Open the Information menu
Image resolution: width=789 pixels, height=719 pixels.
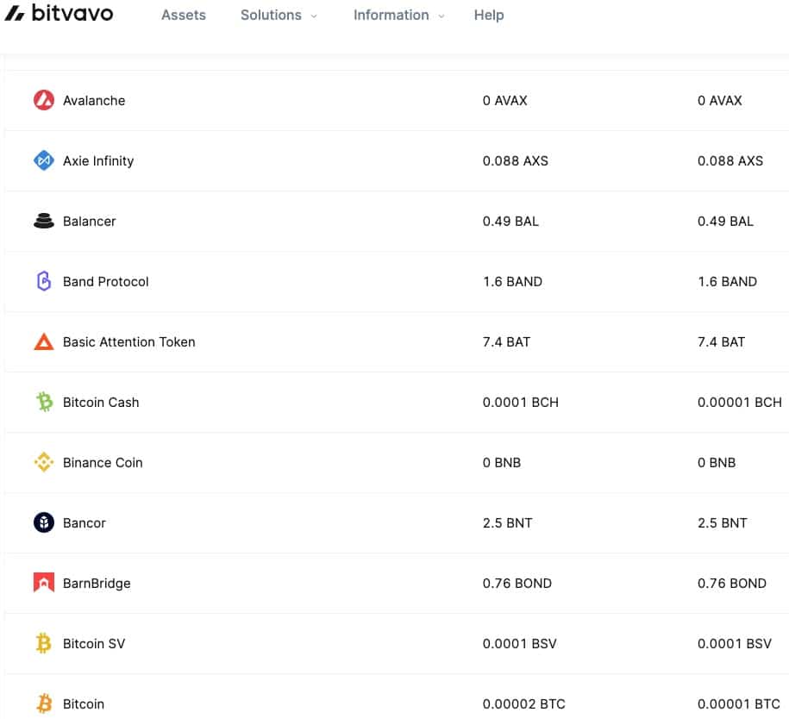coord(391,16)
